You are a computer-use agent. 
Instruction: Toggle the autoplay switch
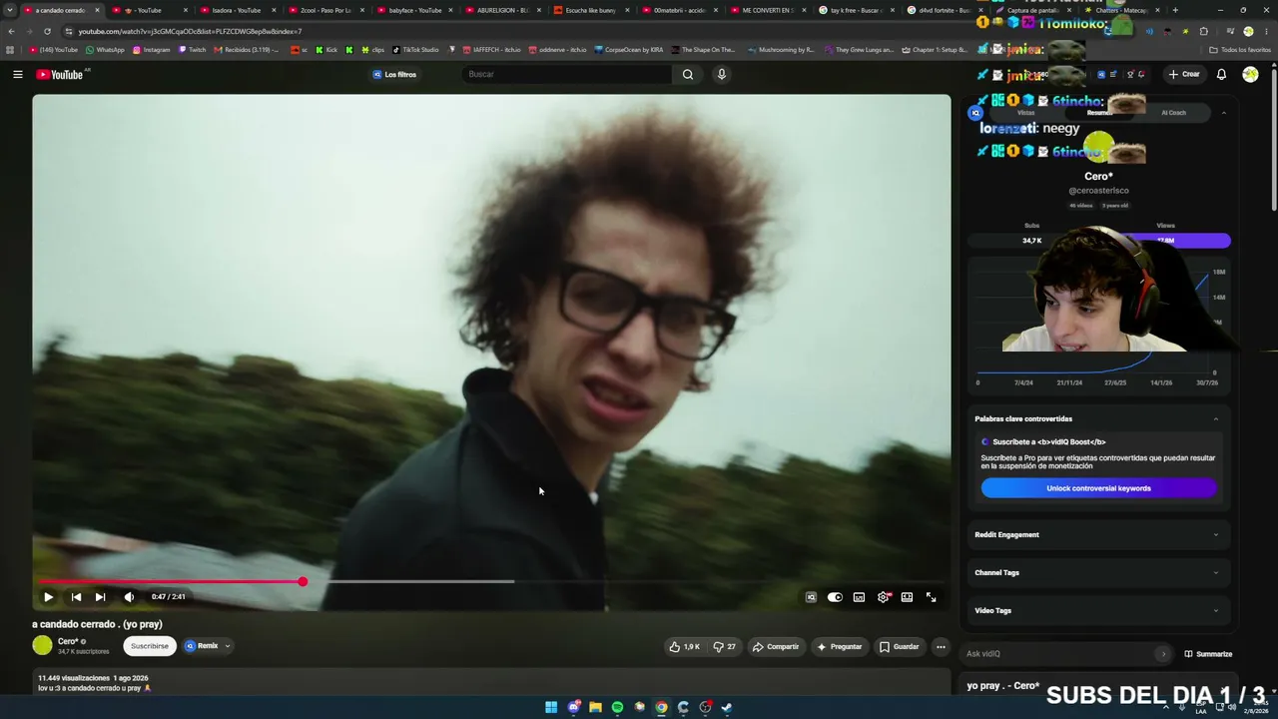click(x=835, y=597)
